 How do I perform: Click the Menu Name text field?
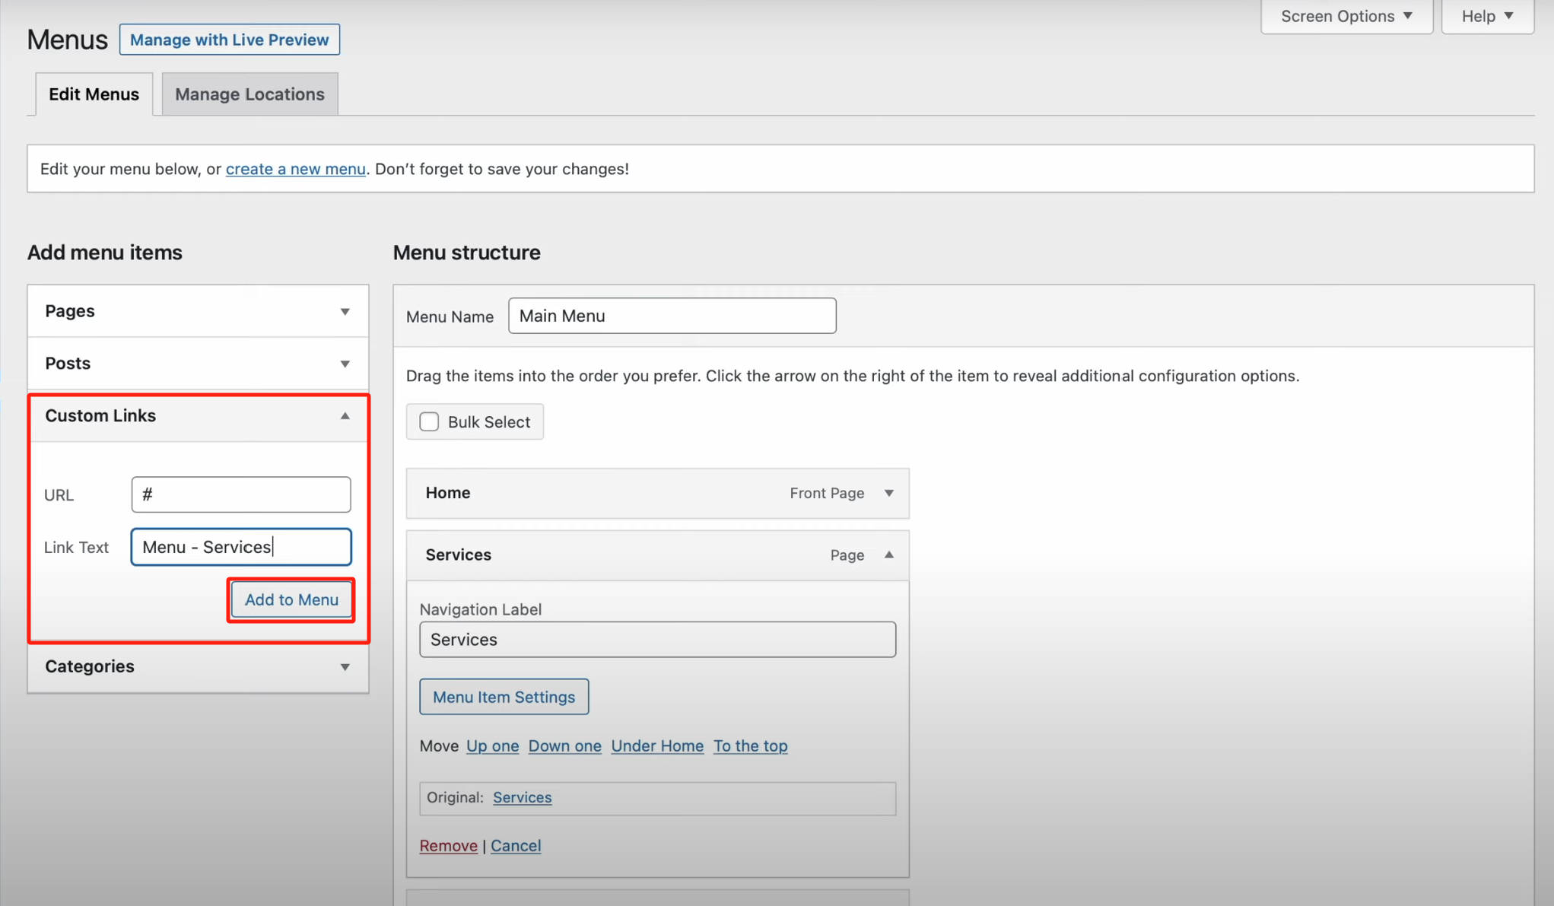coord(672,316)
